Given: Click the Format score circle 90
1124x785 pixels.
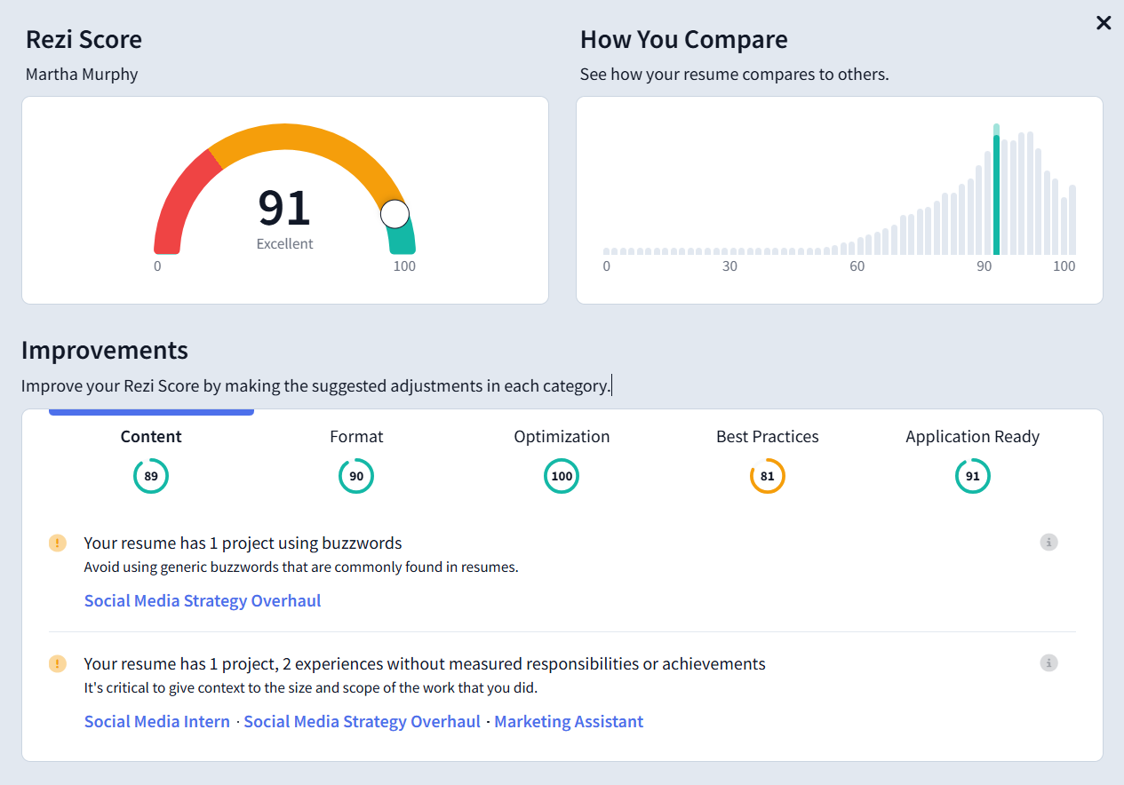Looking at the screenshot, I should click(x=356, y=476).
